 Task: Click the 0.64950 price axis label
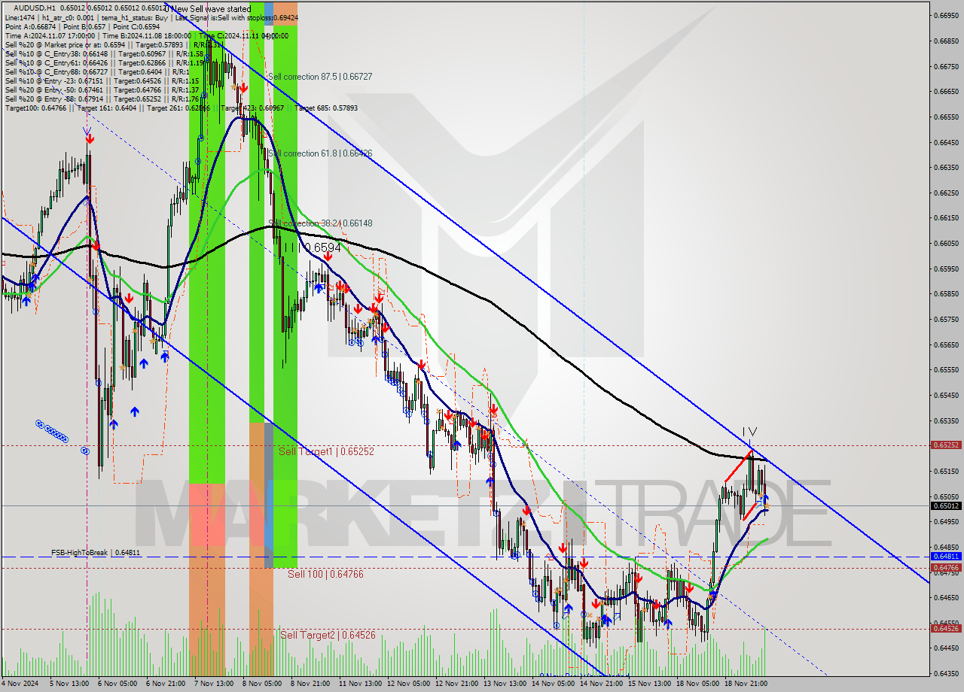[947, 522]
